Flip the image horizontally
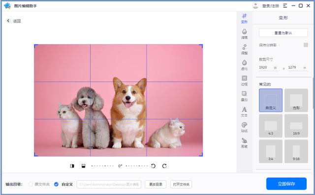Screen dimensions: 315x195 point(72,166)
